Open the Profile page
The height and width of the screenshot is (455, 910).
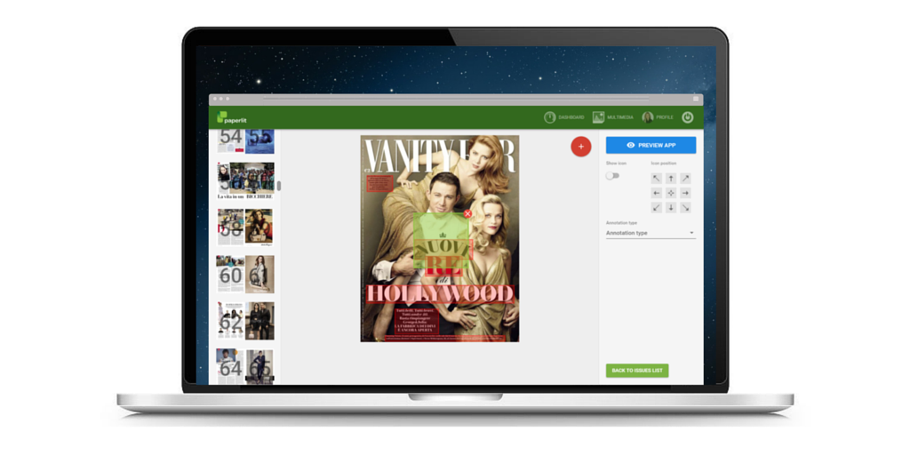[658, 117]
